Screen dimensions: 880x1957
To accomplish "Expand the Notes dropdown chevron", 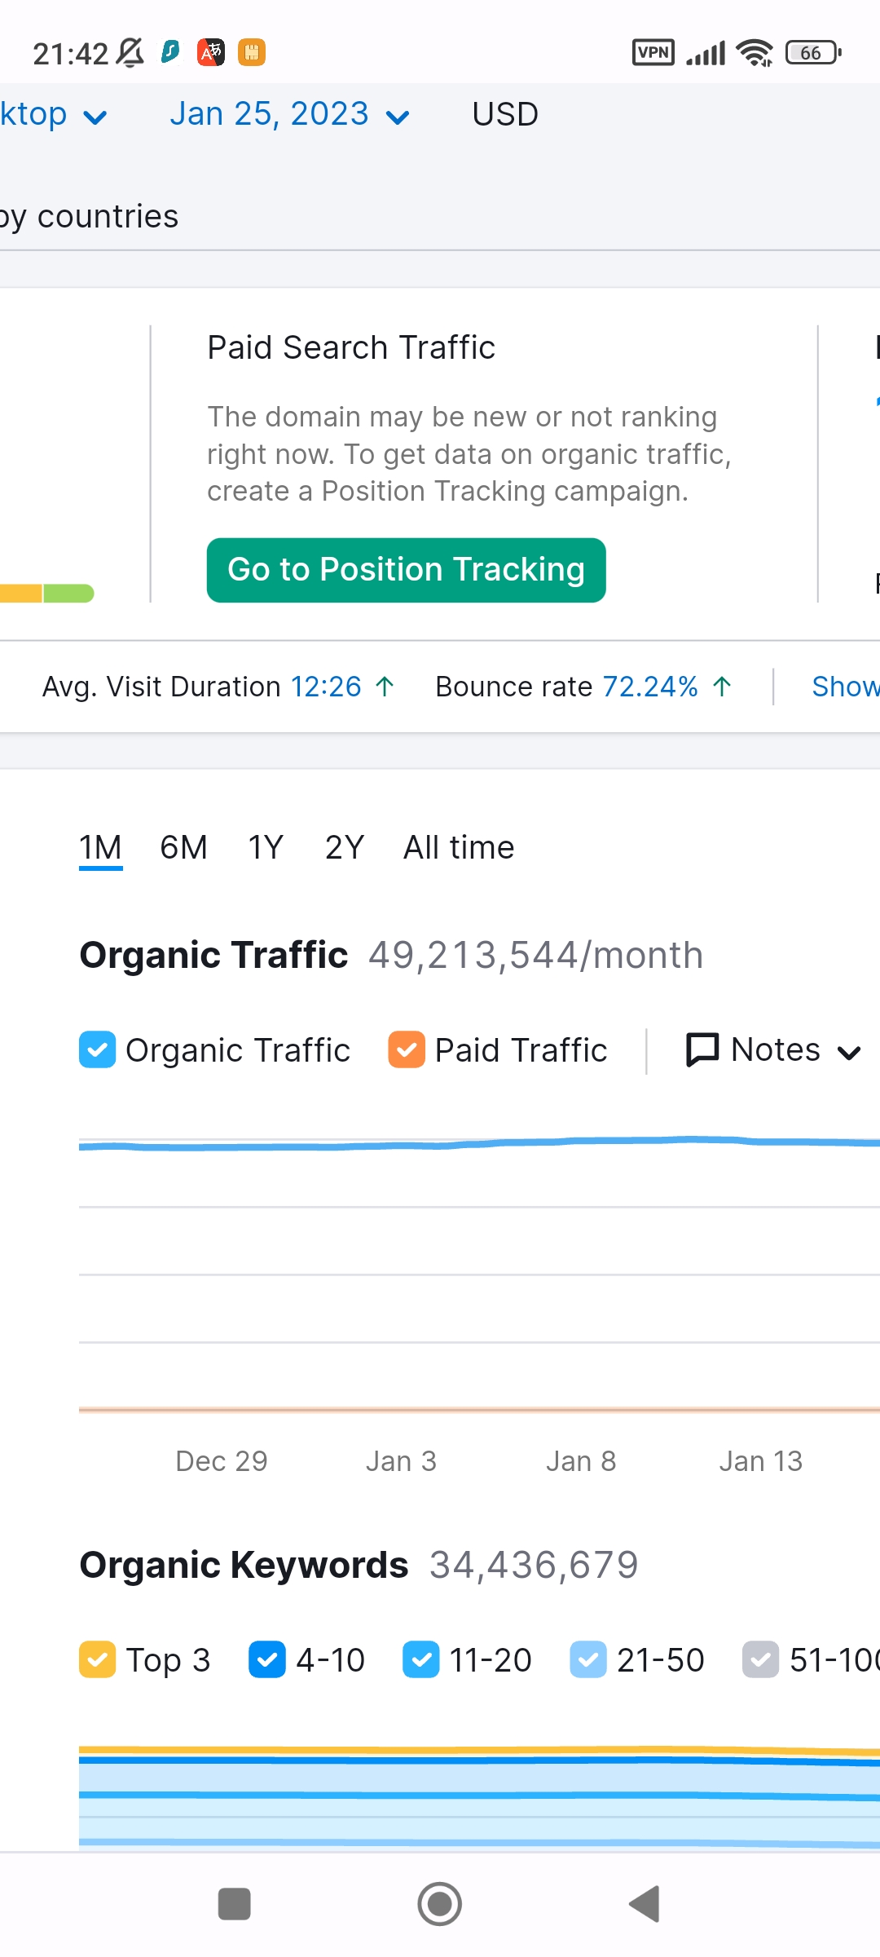I will click(849, 1053).
